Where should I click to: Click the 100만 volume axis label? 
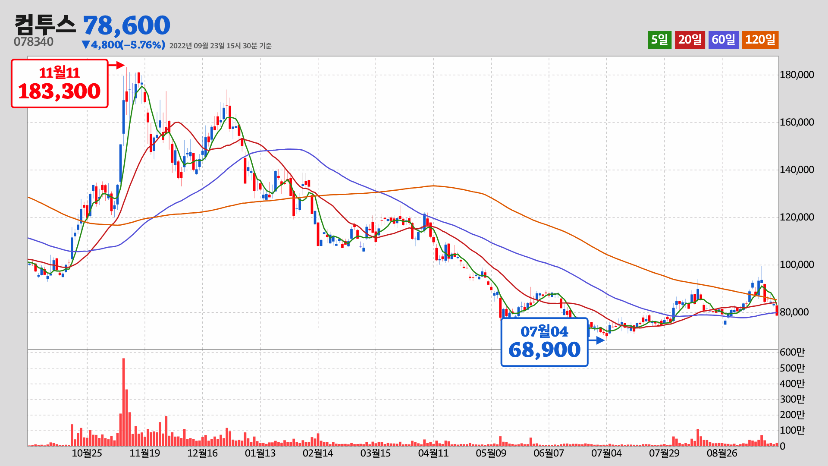coord(792,430)
